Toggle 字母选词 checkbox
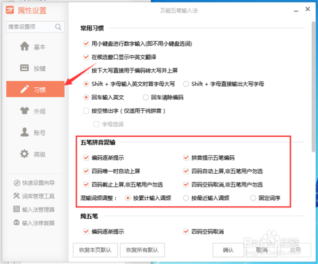 click(x=97, y=124)
